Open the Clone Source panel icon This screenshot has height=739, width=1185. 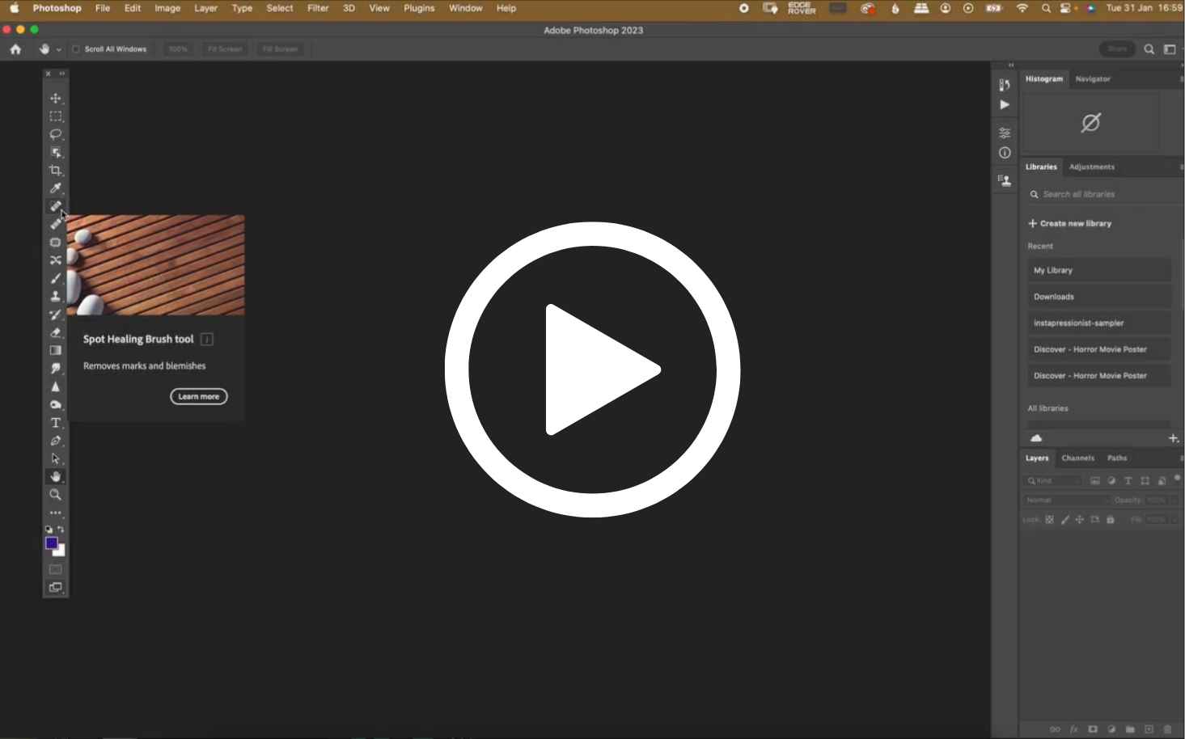(x=1005, y=180)
